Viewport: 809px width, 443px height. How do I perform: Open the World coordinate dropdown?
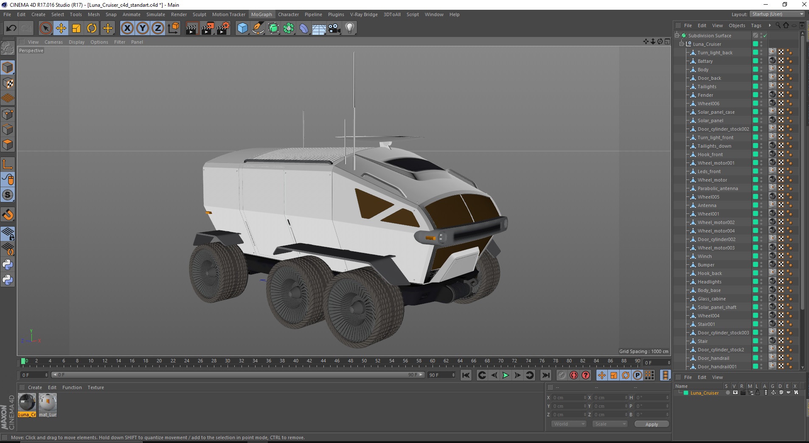pyautogui.click(x=569, y=424)
